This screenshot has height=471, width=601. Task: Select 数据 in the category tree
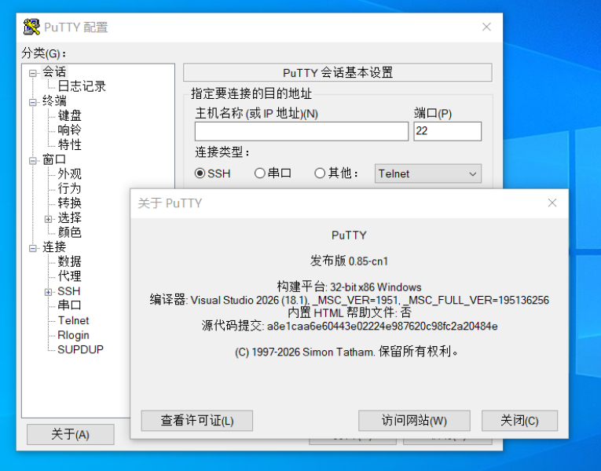click(69, 261)
